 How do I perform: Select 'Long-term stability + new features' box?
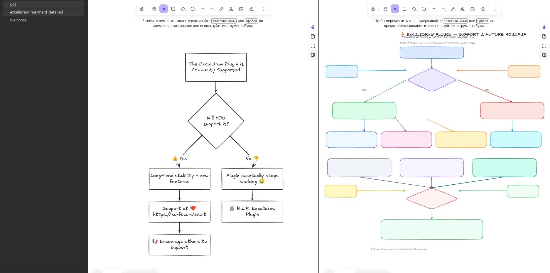180,179
